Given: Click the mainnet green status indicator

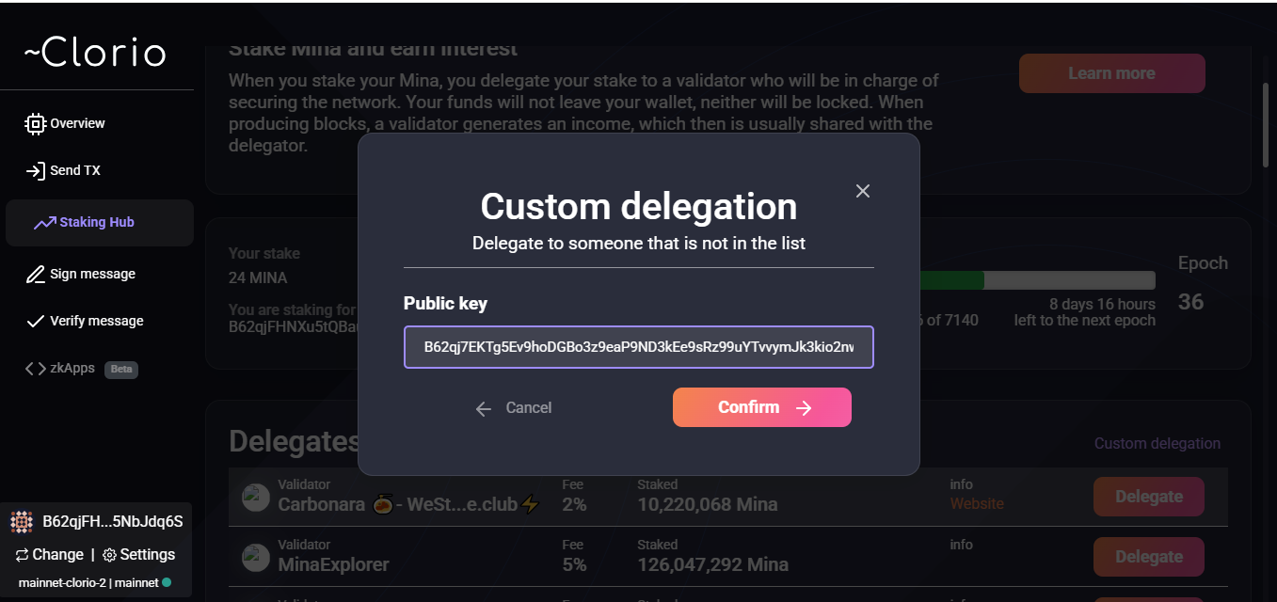Looking at the screenshot, I should [x=168, y=582].
